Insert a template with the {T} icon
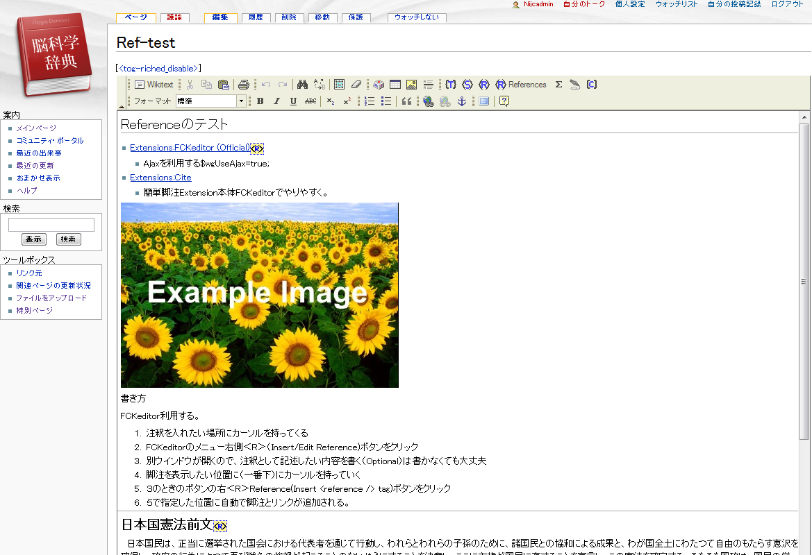This screenshot has height=555, width=812. (451, 85)
